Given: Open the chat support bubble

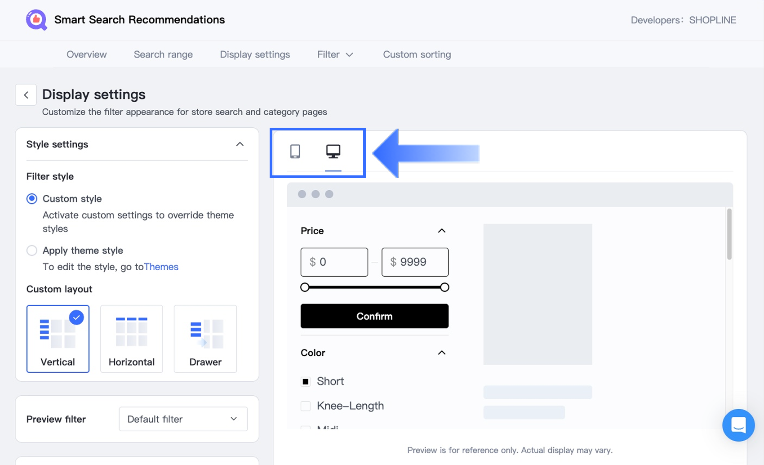Looking at the screenshot, I should coord(738,425).
